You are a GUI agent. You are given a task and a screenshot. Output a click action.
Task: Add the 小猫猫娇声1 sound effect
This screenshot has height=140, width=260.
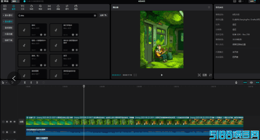(45, 50)
